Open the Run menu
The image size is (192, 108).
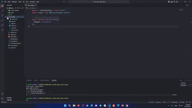(x=27, y=2)
